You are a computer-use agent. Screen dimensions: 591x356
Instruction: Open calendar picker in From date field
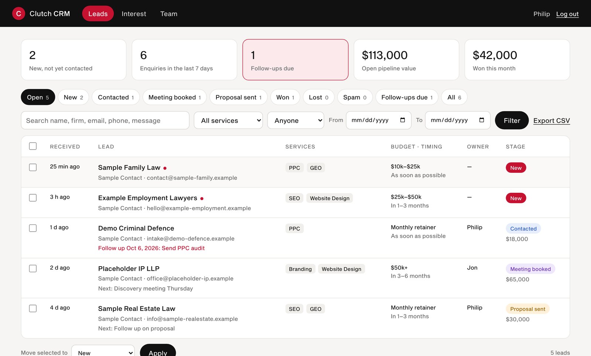tap(403, 120)
